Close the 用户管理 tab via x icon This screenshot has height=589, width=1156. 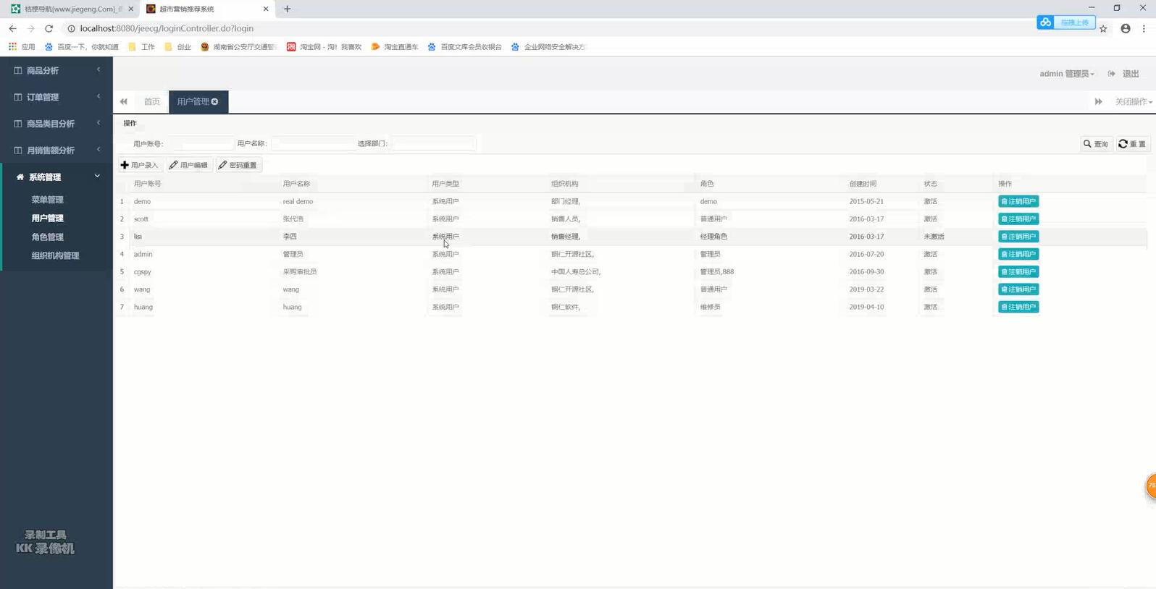coord(214,102)
